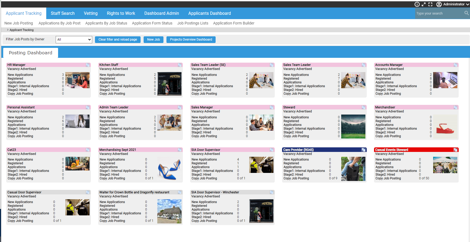This screenshot has width=470, height=242.
Task: Click the copy icon on Casual Events Steward card
Action: pyautogui.click(x=455, y=150)
